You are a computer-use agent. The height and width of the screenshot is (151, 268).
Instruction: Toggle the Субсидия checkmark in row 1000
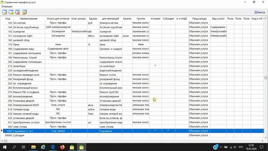coord(168,130)
